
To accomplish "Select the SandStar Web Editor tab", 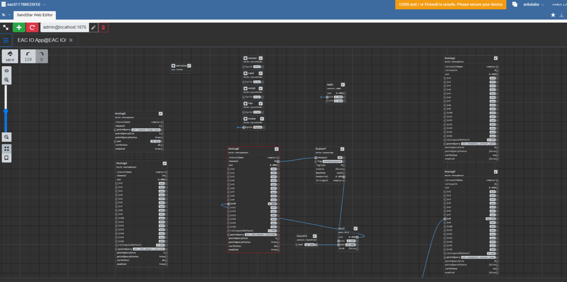I will coord(35,15).
